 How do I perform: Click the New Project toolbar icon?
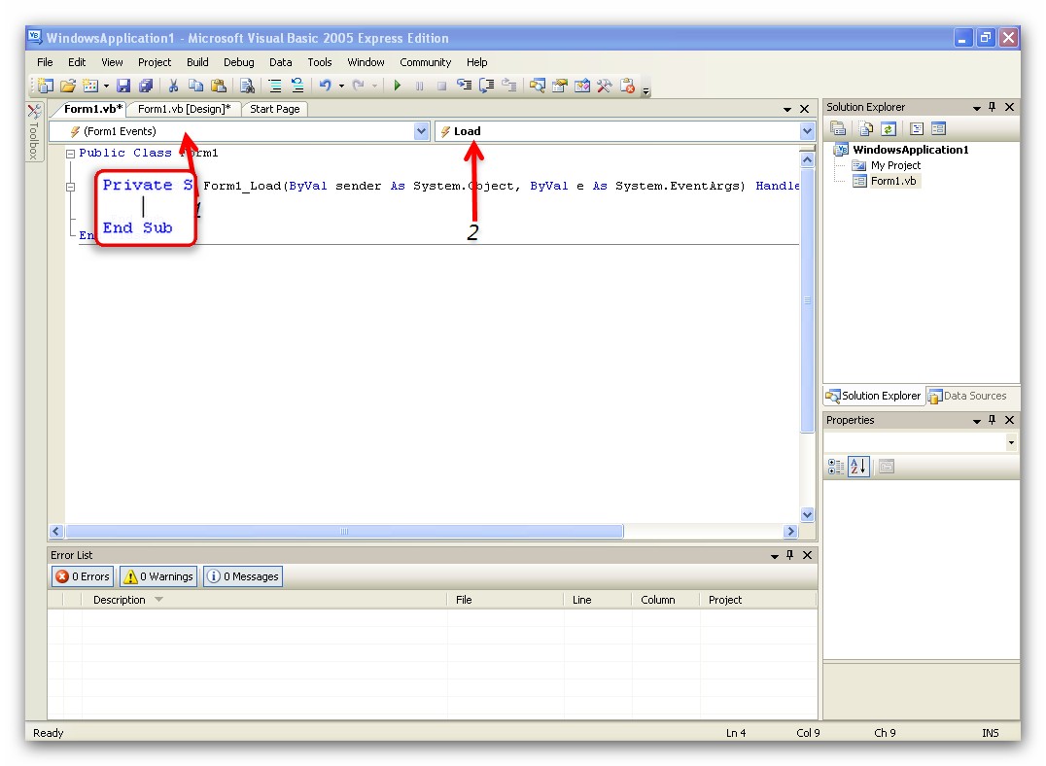(46, 86)
